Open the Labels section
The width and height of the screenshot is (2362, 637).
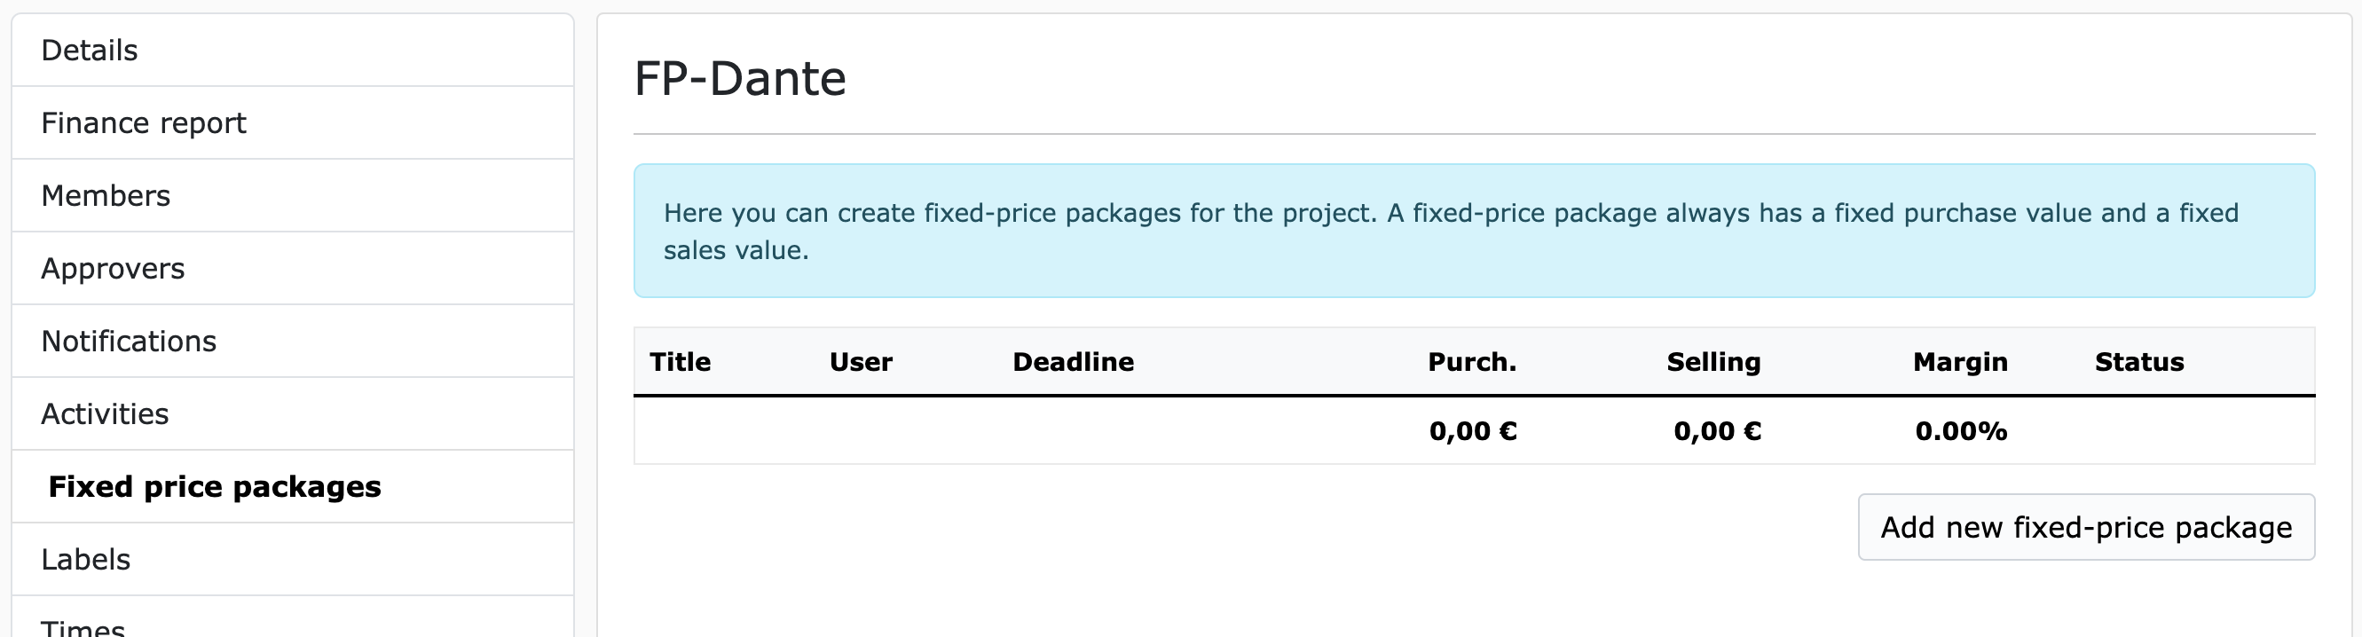(x=85, y=558)
